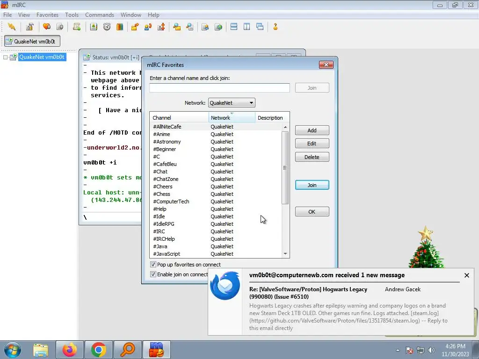Click the DCC Chat toolbar icon
This screenshot has height=359, width=479.
(x=148, y=27)
